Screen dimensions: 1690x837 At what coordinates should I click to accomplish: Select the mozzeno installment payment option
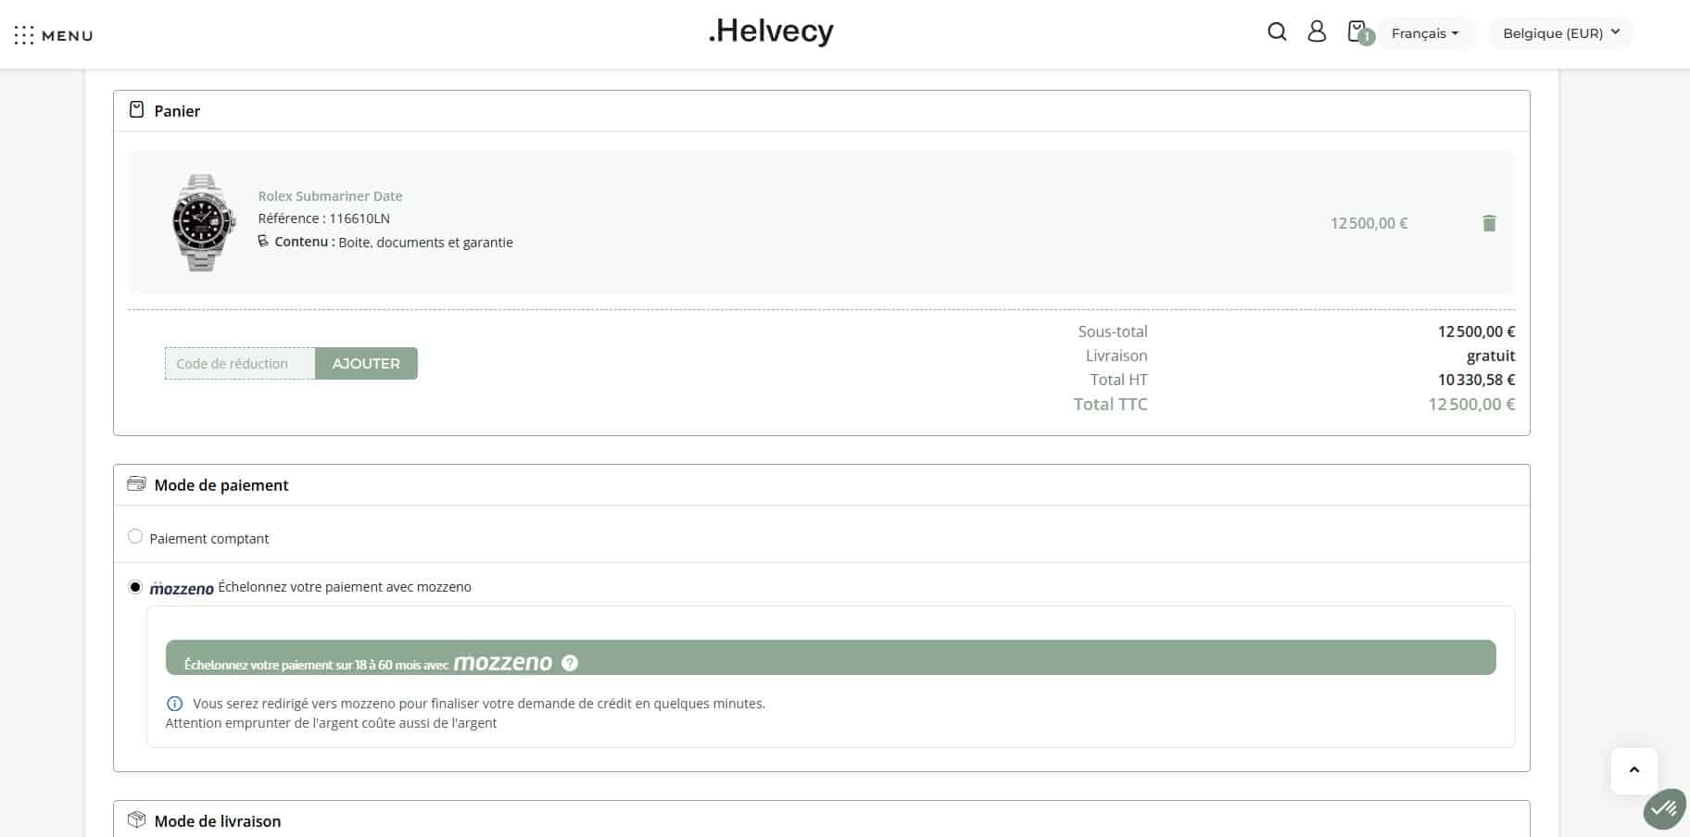135,587
